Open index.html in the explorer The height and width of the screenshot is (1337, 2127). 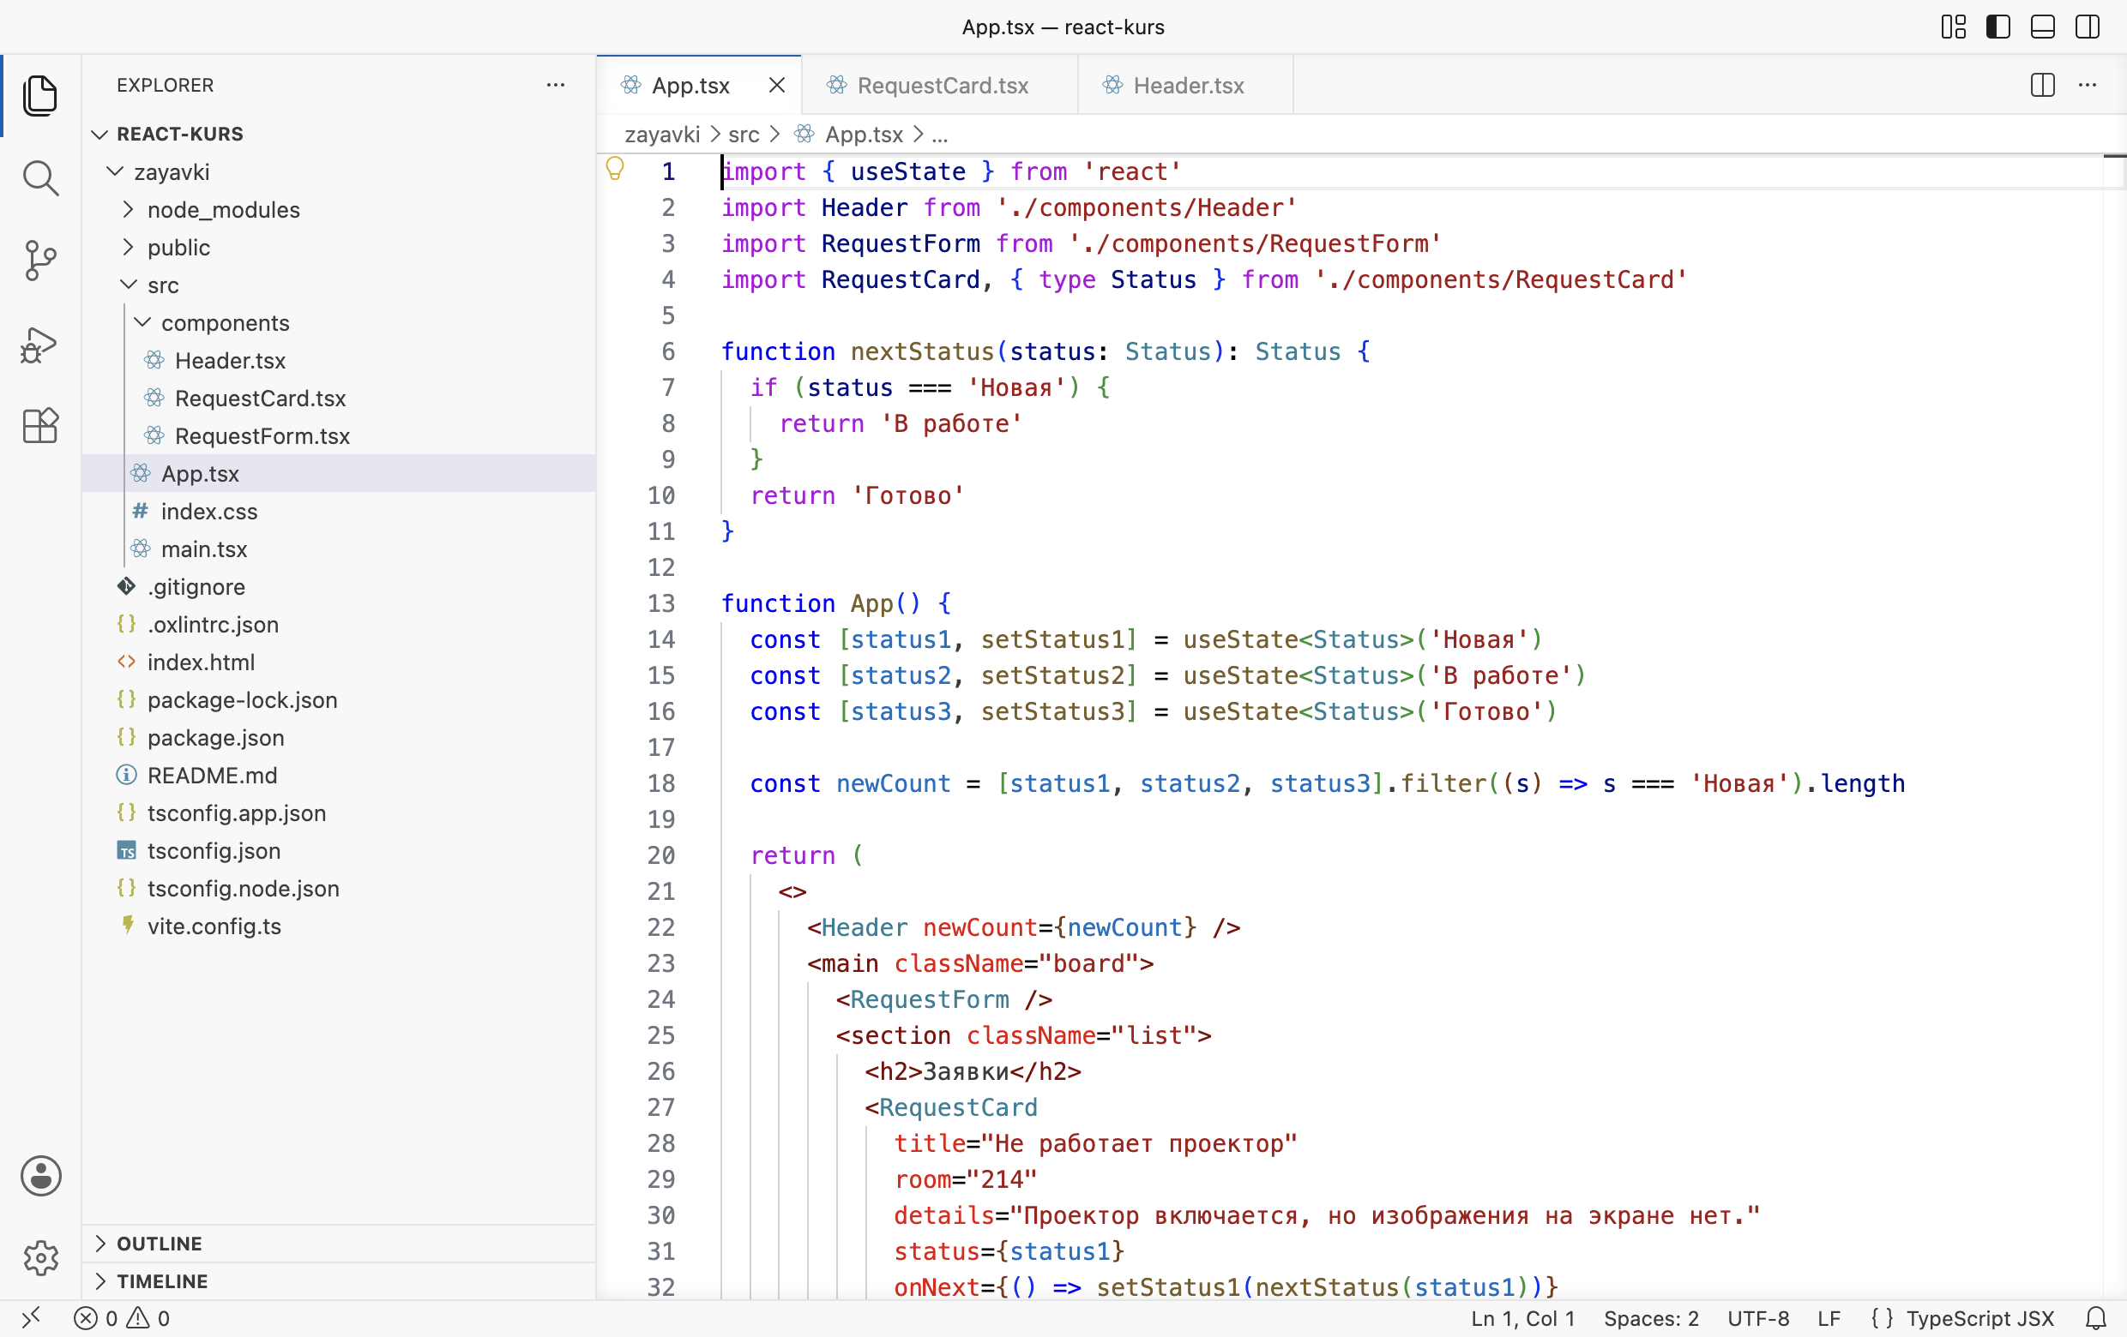tap(339, 662)
